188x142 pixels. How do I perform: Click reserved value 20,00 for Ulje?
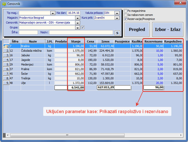[159, 83]
